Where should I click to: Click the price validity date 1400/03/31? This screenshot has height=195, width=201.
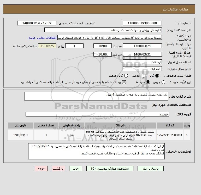click(x=142, y=54)
